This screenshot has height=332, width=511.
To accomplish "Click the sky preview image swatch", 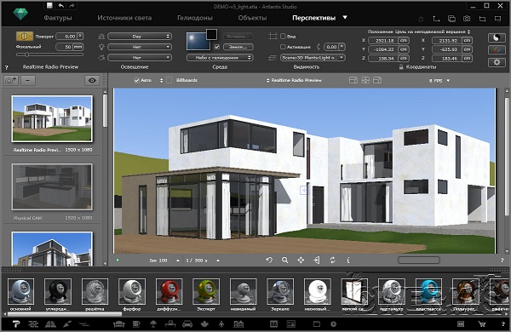I will click(198, 42).
